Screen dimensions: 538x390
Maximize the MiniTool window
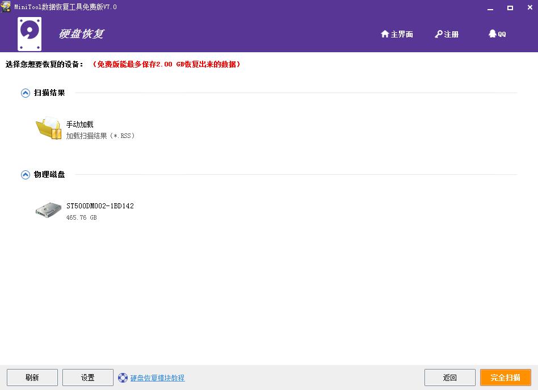(x=510, y=7)
